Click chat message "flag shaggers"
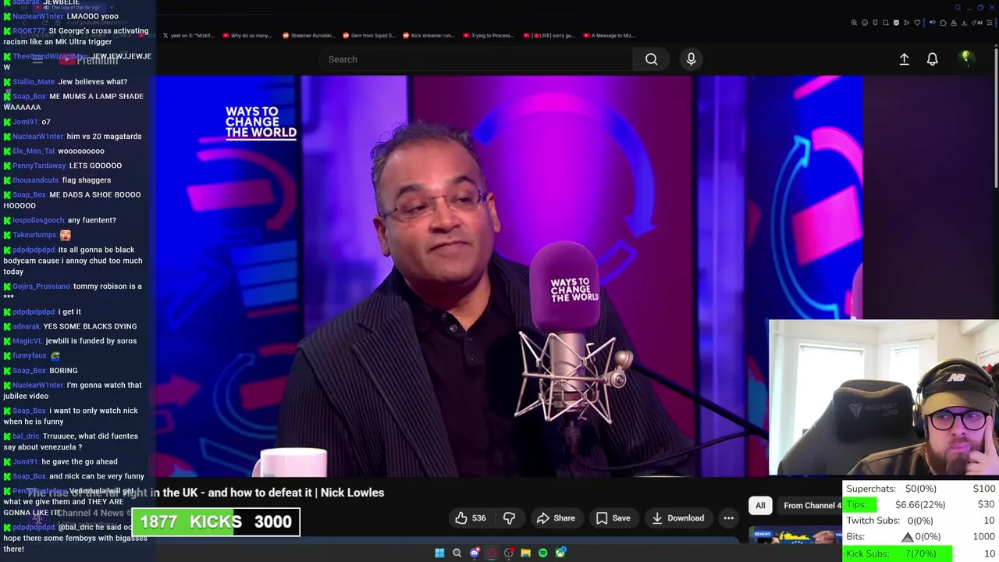This screenshot has height=562, width=999. pyautogui.click(x=87, y=180)
